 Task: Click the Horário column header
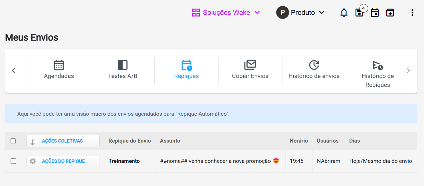point(299,141)
